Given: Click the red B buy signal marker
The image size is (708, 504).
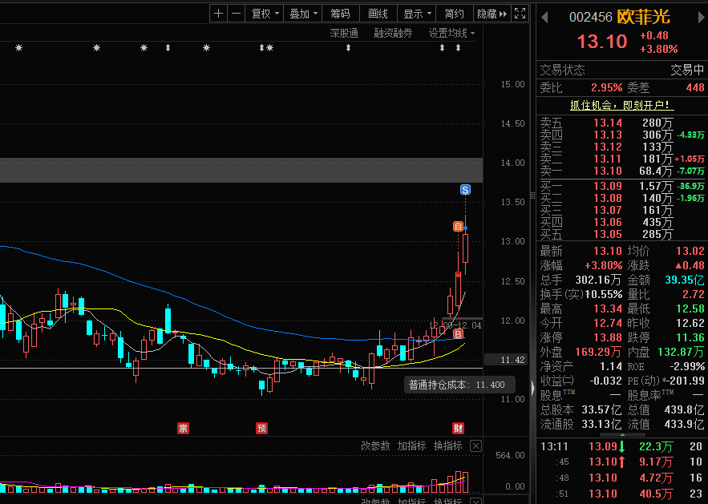Looking at the screenshot, I should [458, 334].
